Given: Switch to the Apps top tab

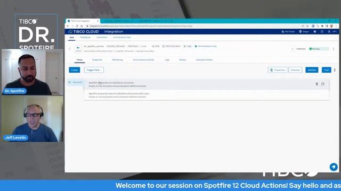Looking at the screenshot, I should pos(71,38).
